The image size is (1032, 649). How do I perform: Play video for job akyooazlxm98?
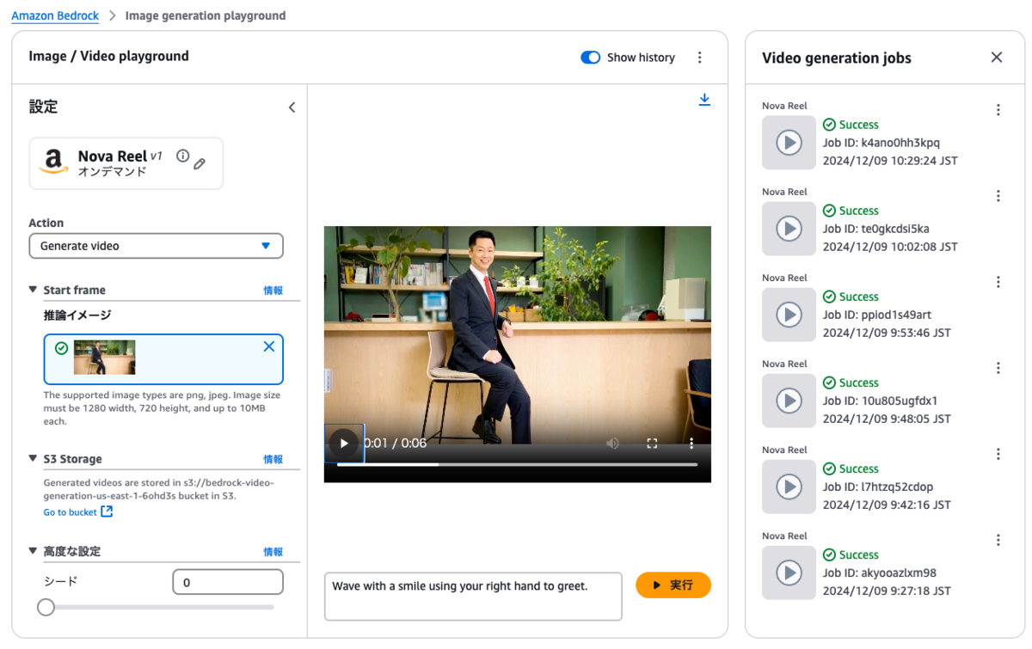(x=789, y=572)
